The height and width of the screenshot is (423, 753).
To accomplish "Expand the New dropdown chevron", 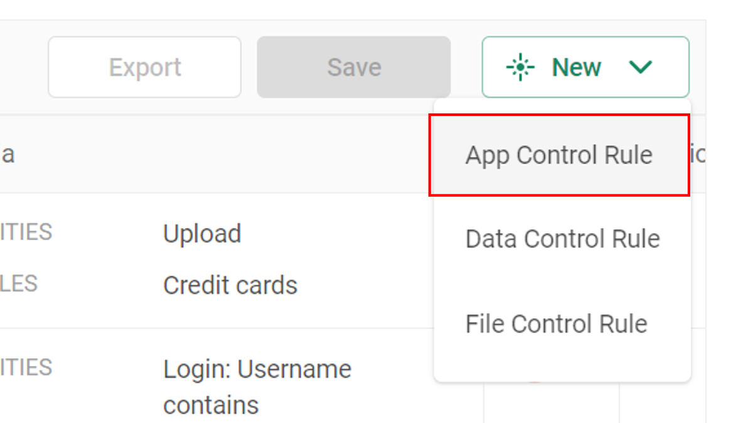I will (x=641, y=67).
